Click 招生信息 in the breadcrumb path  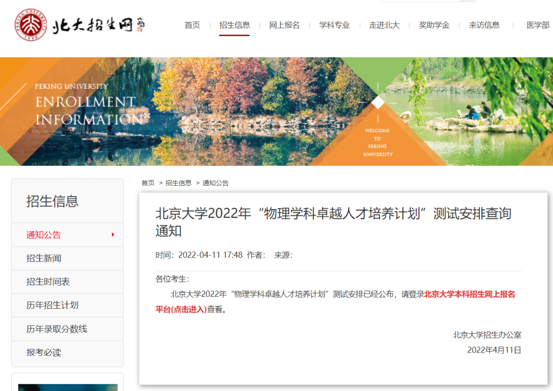click(178, 183)
